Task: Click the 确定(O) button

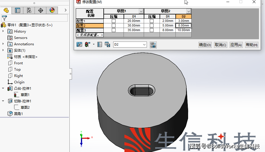Action: (x=205, y=45)
